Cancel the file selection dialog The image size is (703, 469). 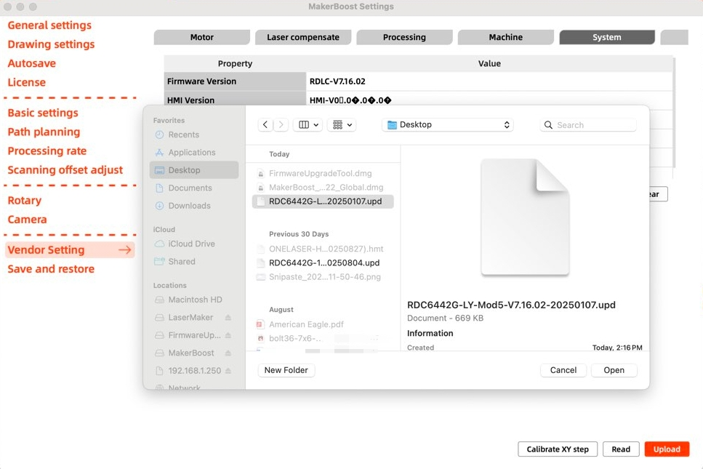point(563,370)
